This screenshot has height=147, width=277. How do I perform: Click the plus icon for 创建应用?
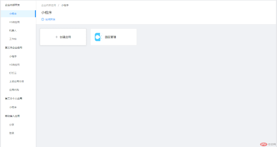pos(57,37)
